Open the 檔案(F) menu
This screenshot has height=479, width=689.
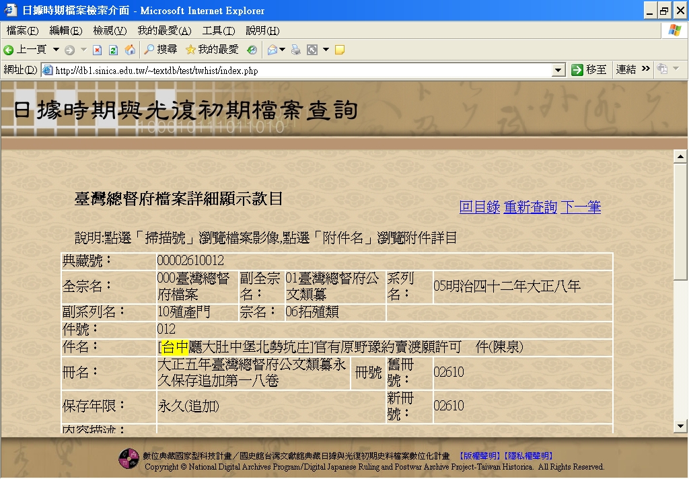[x=22, y=31]
